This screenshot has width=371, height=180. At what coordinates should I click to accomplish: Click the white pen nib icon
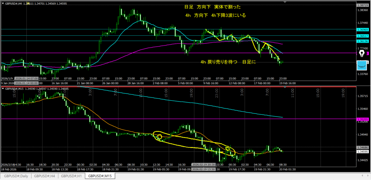click(362, 53)
